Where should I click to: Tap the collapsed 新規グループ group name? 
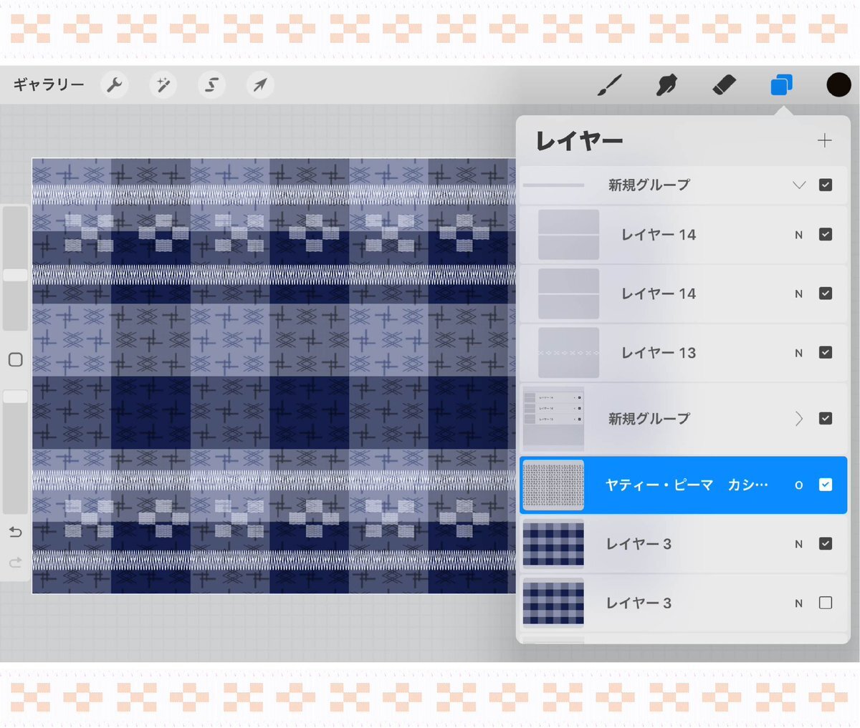[x=649, y=419]
